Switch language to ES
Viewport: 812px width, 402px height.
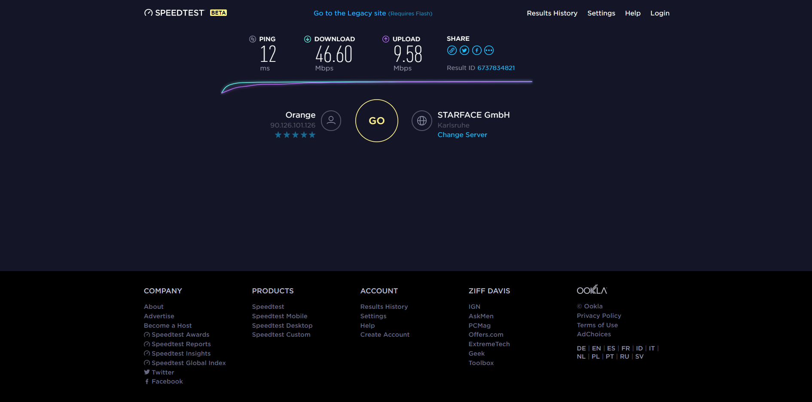(611, 348)
